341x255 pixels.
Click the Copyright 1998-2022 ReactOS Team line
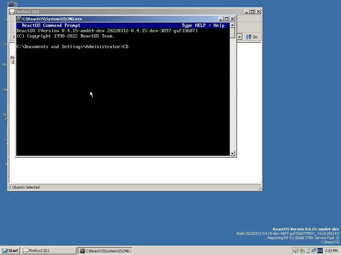[x=66, y=36]
